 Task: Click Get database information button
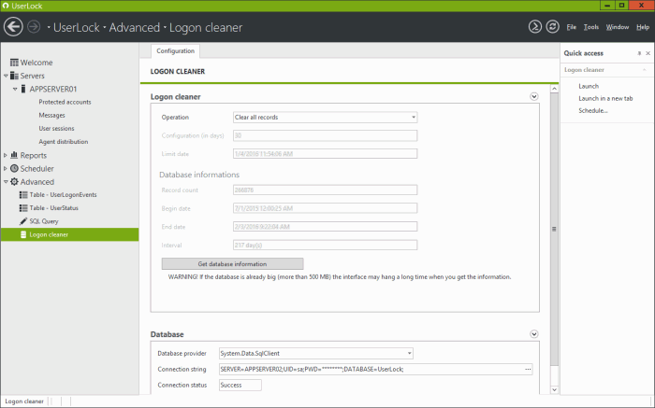pyautogui.click(x=232, y=264)
